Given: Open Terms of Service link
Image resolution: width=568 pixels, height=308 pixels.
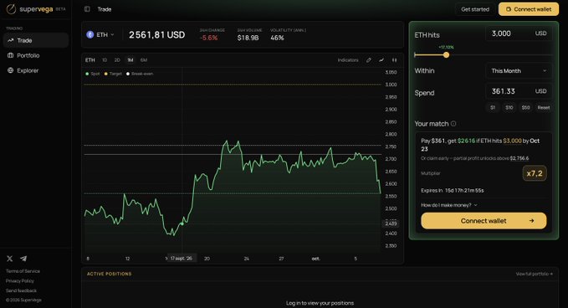Looking at the screenshot, I should [x=23, y=271].
